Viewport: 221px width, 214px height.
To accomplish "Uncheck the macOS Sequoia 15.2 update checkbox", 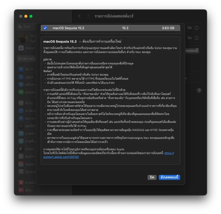I will pos(45,28).
